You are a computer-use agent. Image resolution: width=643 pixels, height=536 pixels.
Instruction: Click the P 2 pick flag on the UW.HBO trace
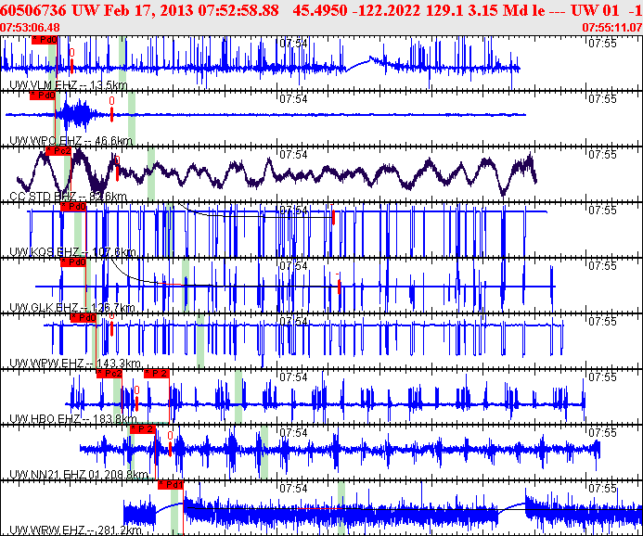[x=157, y=374]
